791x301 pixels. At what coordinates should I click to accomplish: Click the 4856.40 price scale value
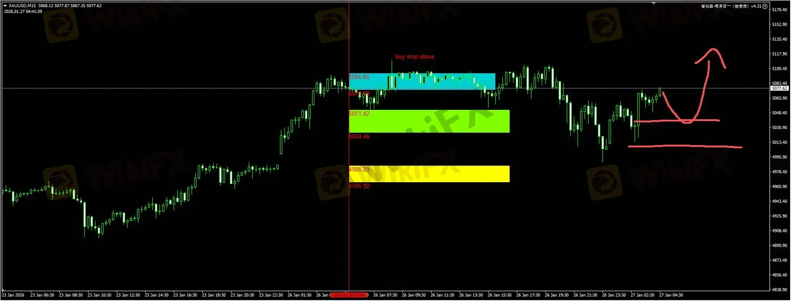click(x=779, y=275)
